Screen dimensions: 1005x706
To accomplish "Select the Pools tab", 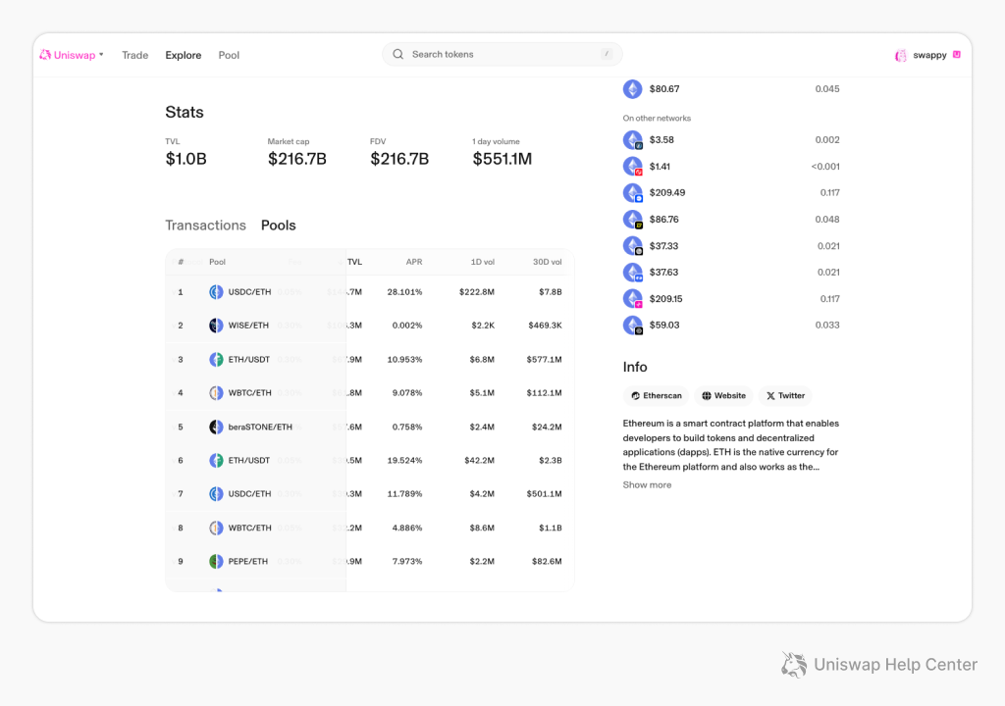I will 278,226.
